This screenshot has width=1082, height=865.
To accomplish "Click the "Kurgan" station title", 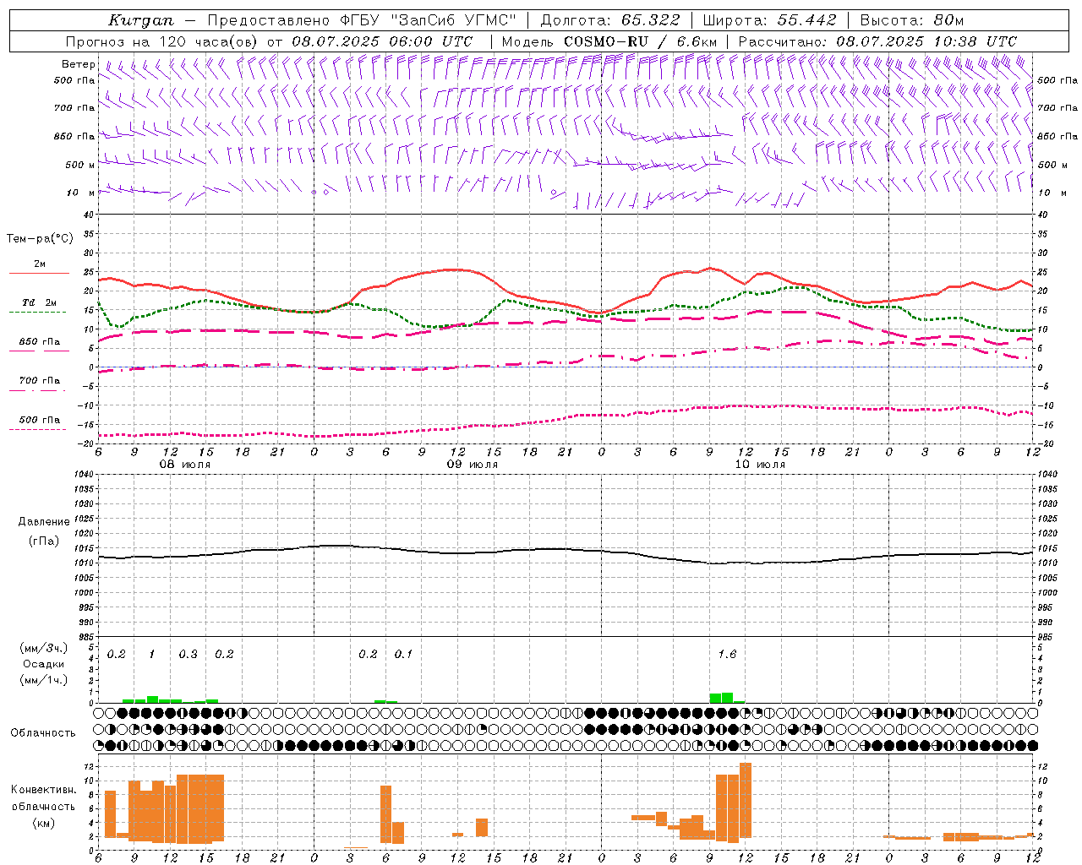I will [x=141, y=20].
